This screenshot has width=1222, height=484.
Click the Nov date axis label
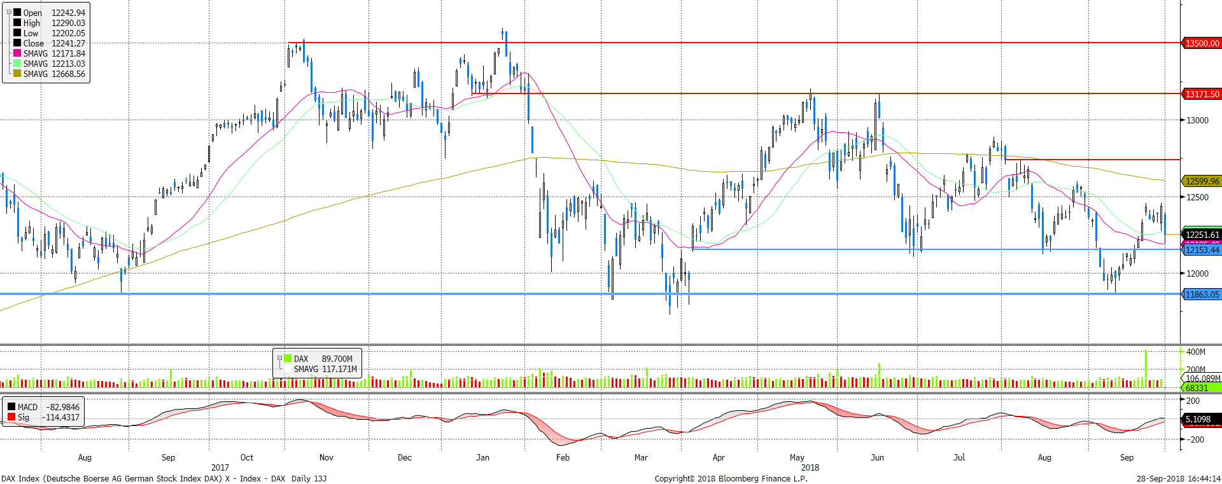pyautogui.click(x=327, y=457)
